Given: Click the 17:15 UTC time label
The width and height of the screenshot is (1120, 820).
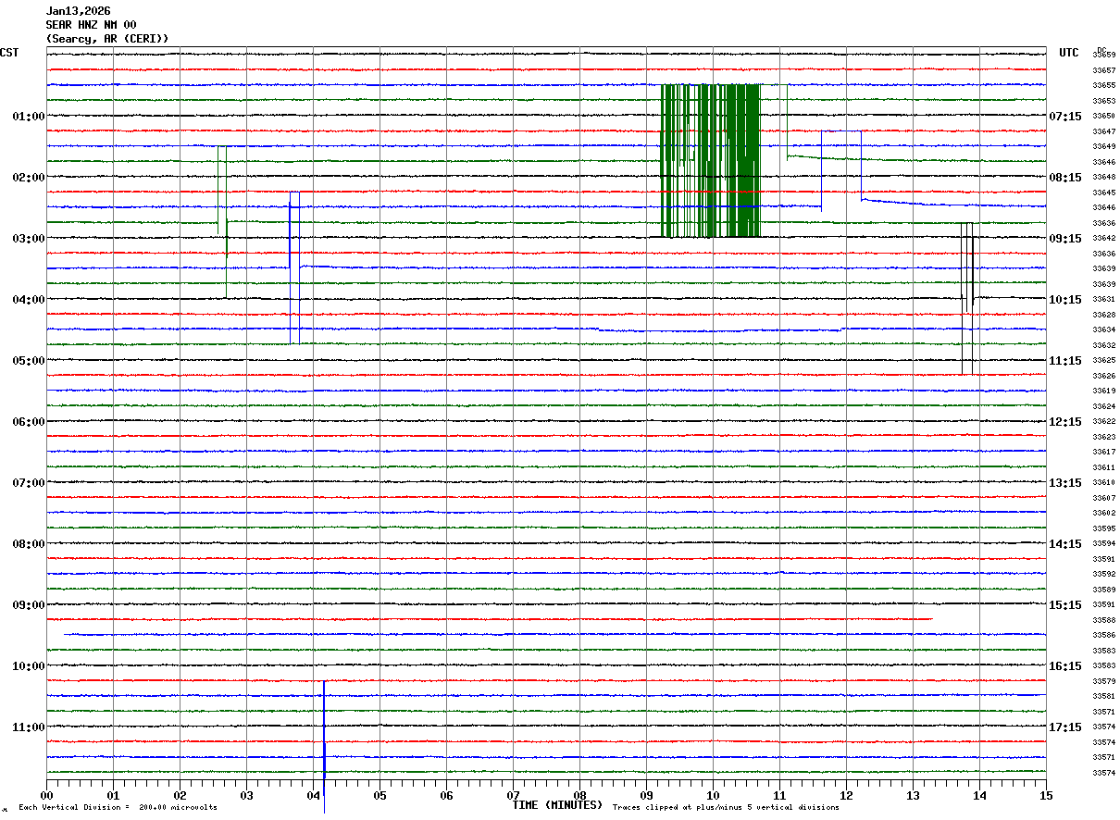Looking at the screenshot, I should click(x=1069, y=727).
